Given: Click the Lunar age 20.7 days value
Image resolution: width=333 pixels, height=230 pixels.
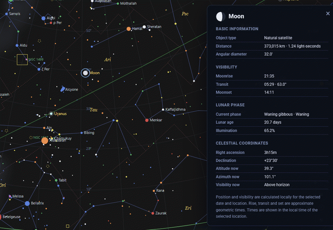Looking at the screenshot, I should [273, 122].
